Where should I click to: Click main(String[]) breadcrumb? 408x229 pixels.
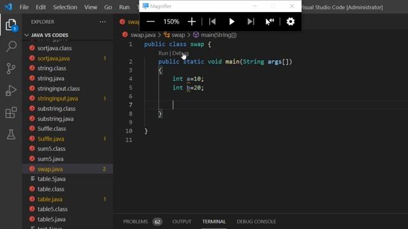(x=219, y=35)
